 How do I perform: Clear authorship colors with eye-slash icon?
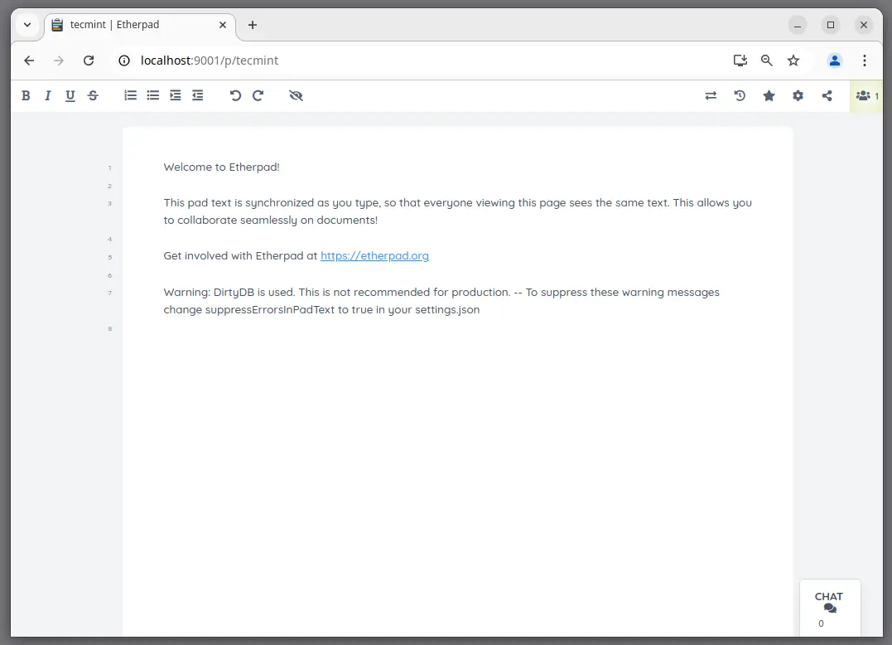[296, 96]
